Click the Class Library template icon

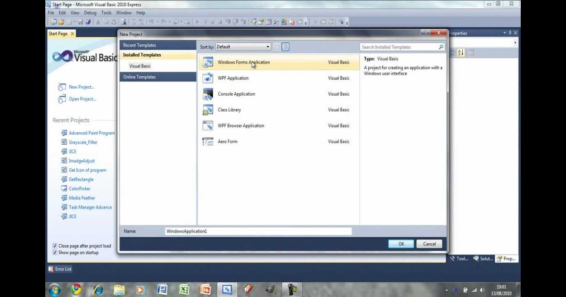208,110
